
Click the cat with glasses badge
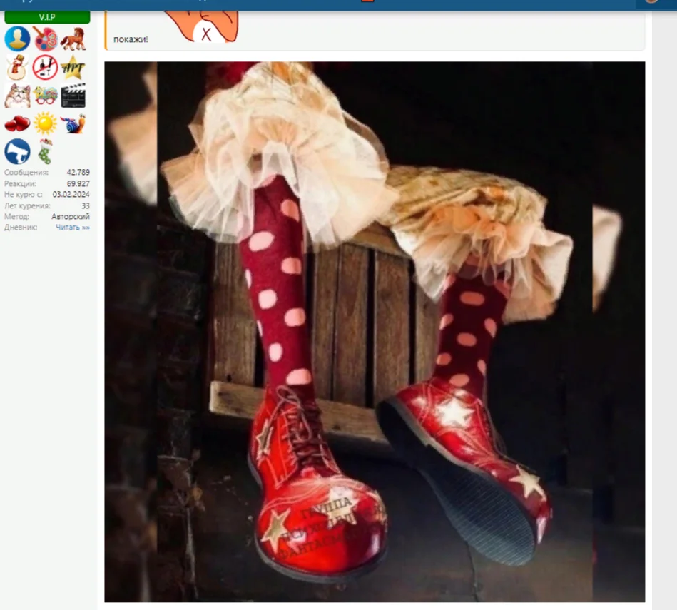17,96
